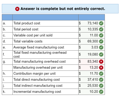Click the Total period cost label
The height and width of the screenshot is (103, 133).
pos(26,29)
